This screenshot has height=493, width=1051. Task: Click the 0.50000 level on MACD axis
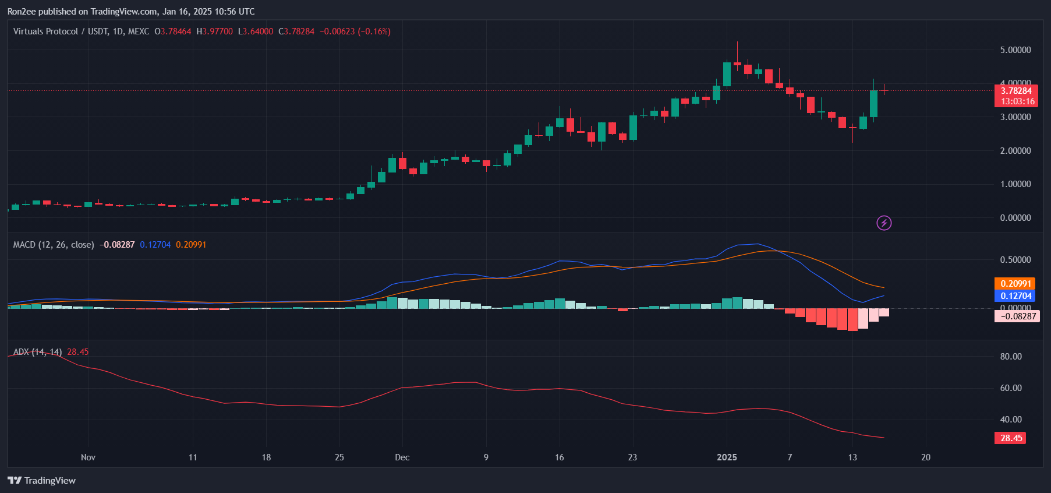(1015, 260)
